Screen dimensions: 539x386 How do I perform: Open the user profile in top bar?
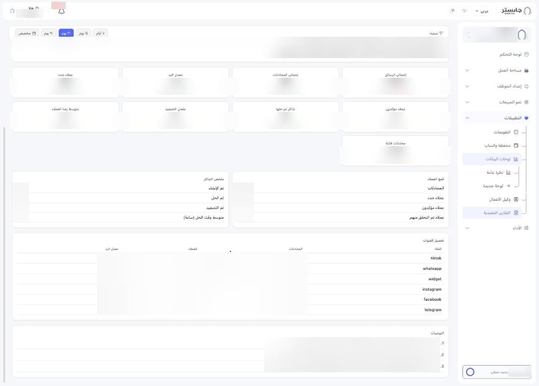(x=26, y=11)
